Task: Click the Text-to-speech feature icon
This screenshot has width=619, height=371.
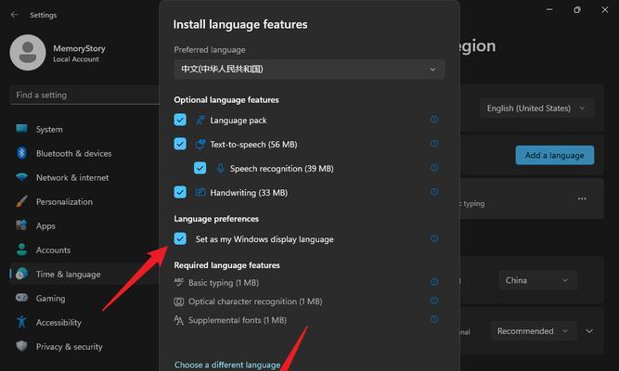Action: (x=200, y=144)
